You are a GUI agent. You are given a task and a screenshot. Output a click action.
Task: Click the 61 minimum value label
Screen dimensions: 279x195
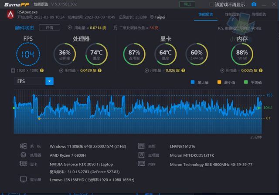268,118
